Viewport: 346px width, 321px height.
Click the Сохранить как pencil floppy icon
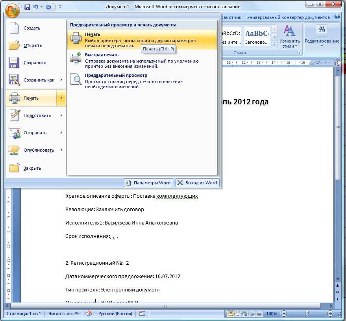14,80
